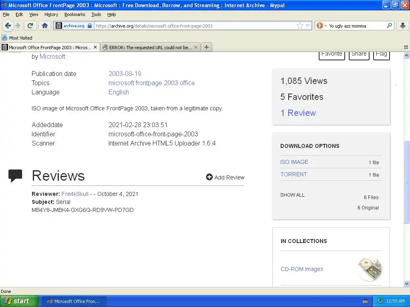This screenshot has height=307, width=410.
Task: Reload the page with the green Refresh icon
Action: point(30,26)
